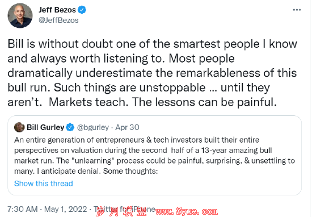The height and width of the screenshot is (217, 312).
Task: Open the @JeffBezos handle link
Action: (58, 20)
